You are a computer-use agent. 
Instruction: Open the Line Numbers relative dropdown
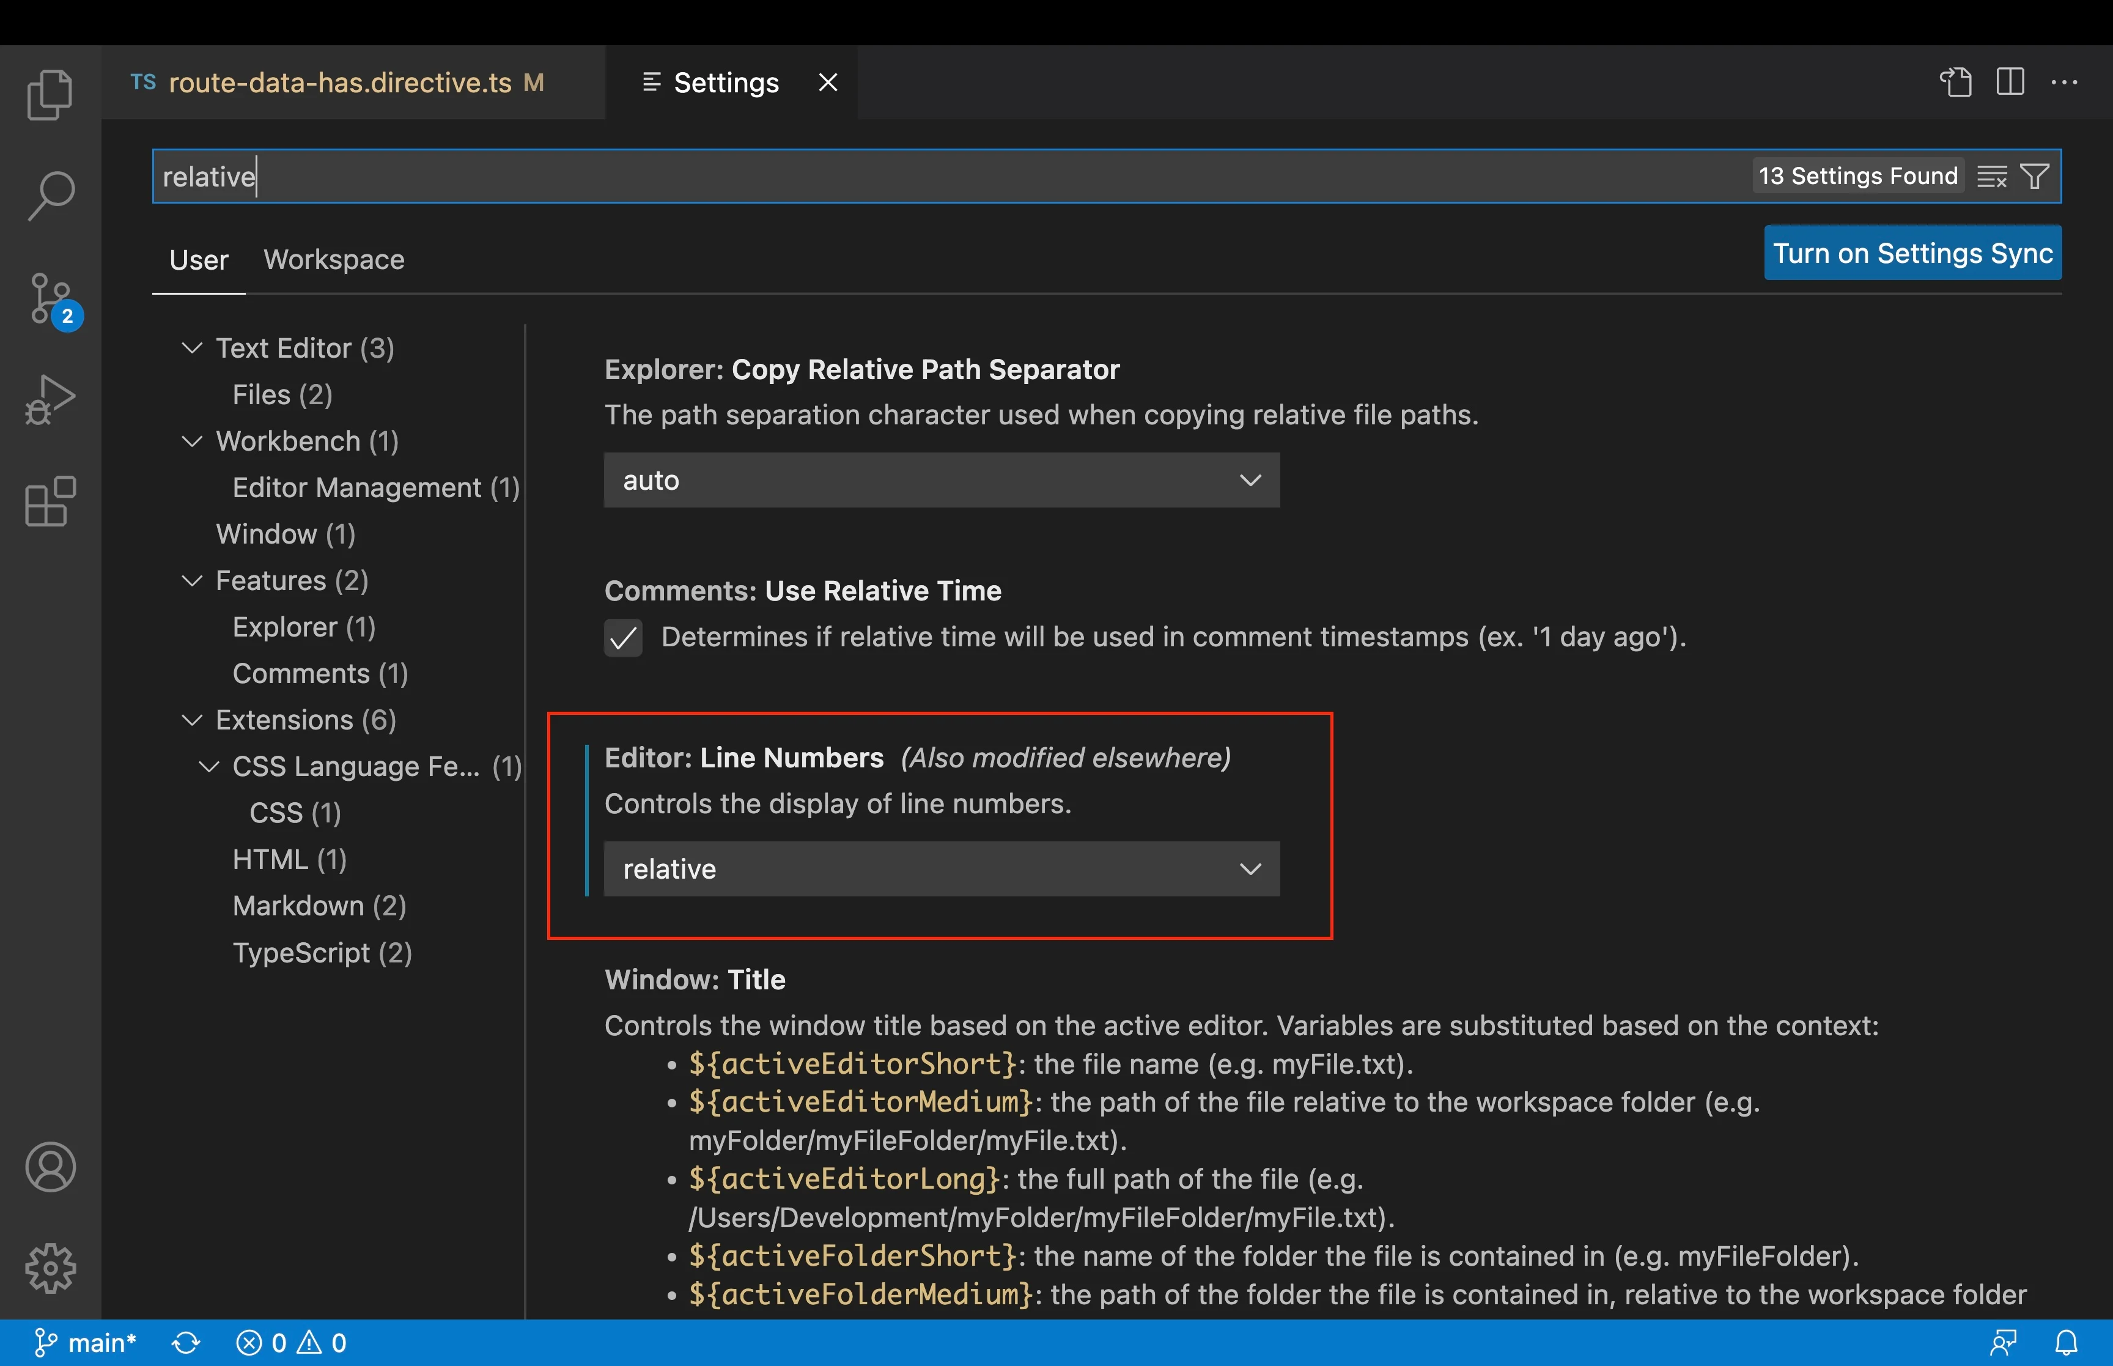(942, 868)
